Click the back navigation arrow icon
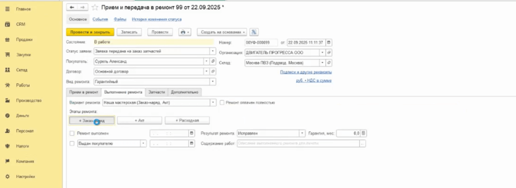This screenshot has height=188, width=516. 72,7
